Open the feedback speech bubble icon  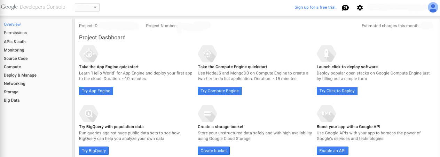coord(345,8)
